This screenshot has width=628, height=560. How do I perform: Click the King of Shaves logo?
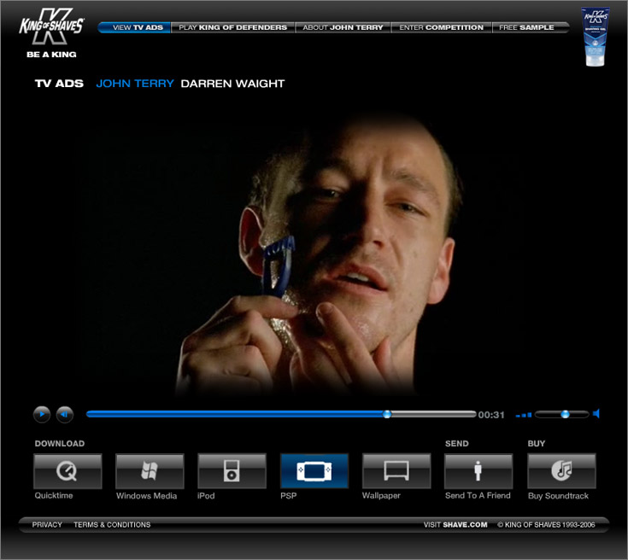[51, 28]
